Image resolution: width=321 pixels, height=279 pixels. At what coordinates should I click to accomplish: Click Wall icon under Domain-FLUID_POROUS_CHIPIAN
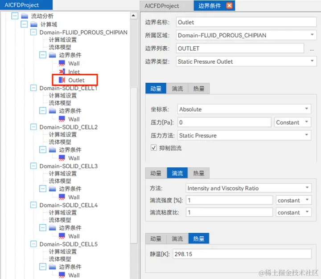tap(62, 63)
